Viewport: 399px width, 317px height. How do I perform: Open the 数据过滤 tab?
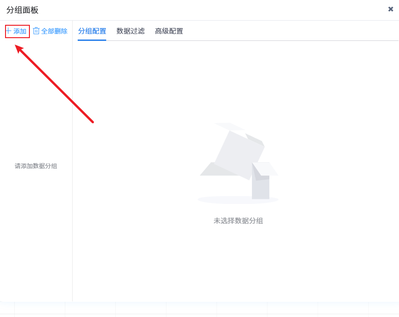click(x=131, y=31)
